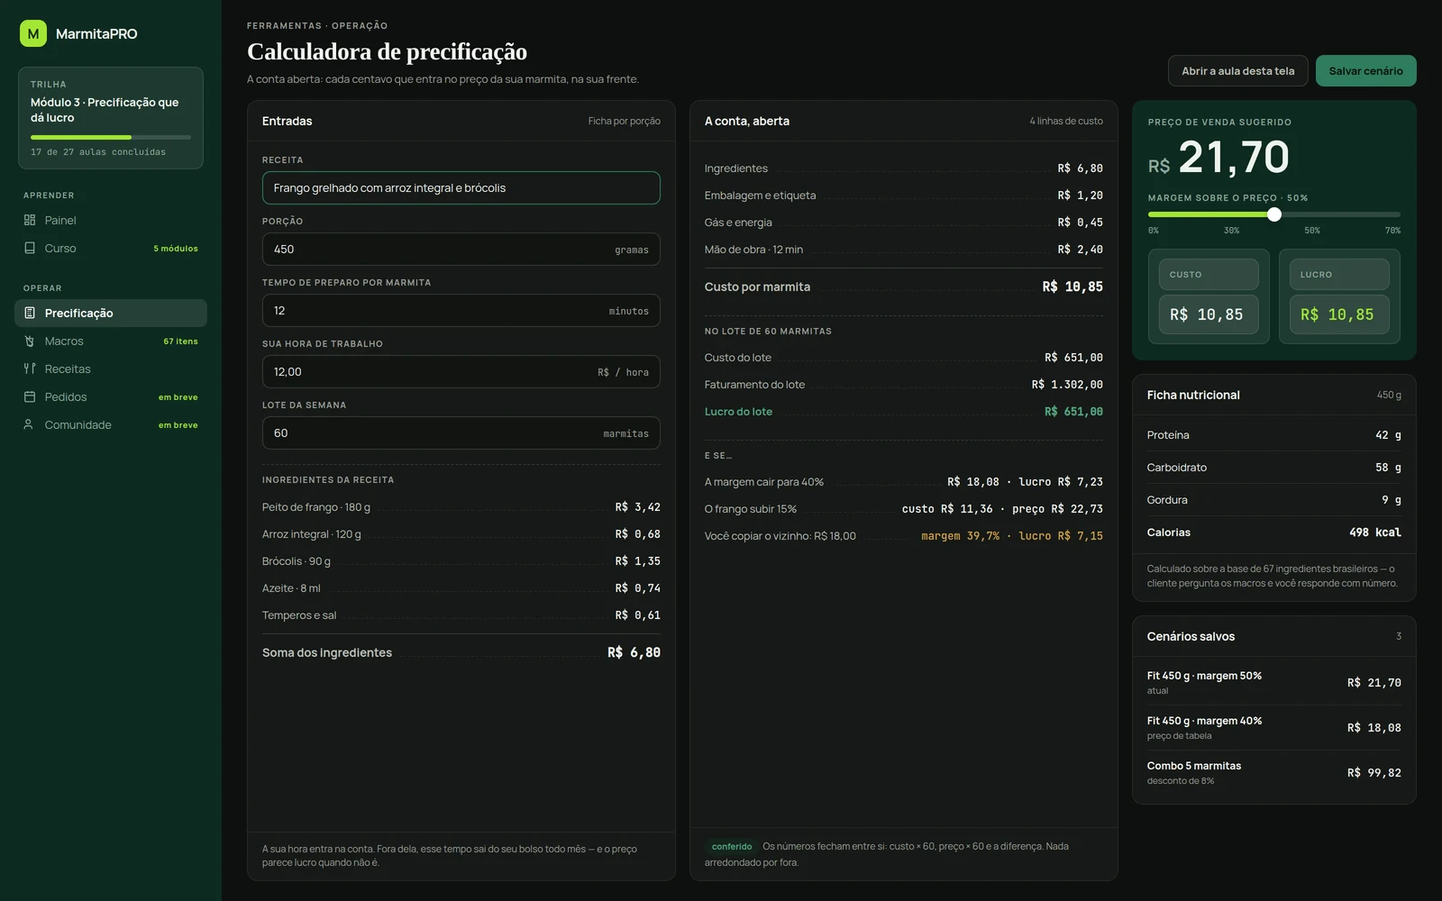Click the Receita name input field

461,188
